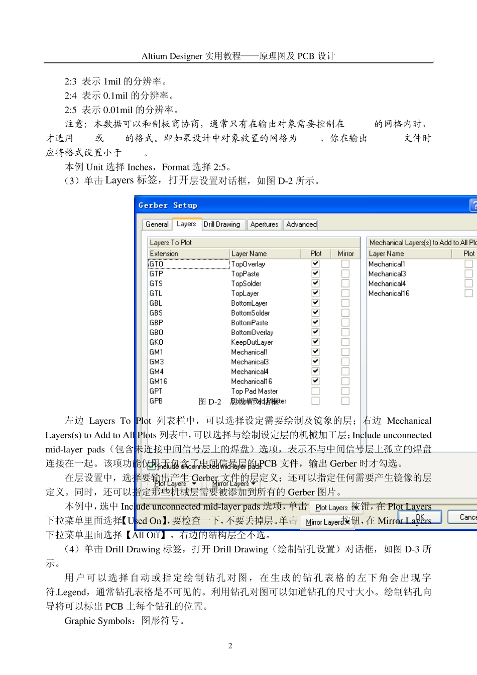477x675 pixels.
Task: Select the GTL extension row
Action: coord(156,293)
